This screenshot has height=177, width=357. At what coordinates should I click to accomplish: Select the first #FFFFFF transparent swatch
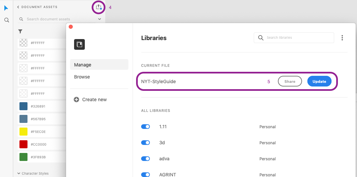(x=23, y=43)
